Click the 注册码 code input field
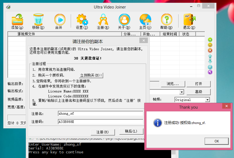The width and height of the screenshot is (234, 158). coord(100,122)
